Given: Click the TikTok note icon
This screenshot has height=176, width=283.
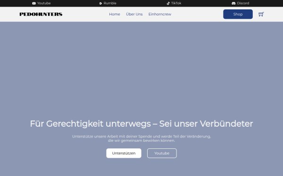Looking at the screenshot, I should click(168, 3).
